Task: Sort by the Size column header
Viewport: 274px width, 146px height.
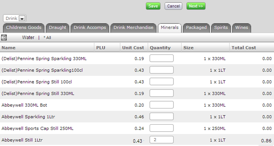Action: [205, 47]
